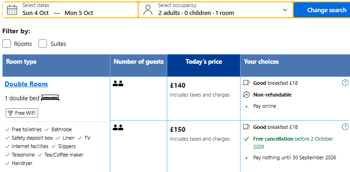Click guests icon in £150 row
This screenshot has width=350, height=172.
coord(118,127)
